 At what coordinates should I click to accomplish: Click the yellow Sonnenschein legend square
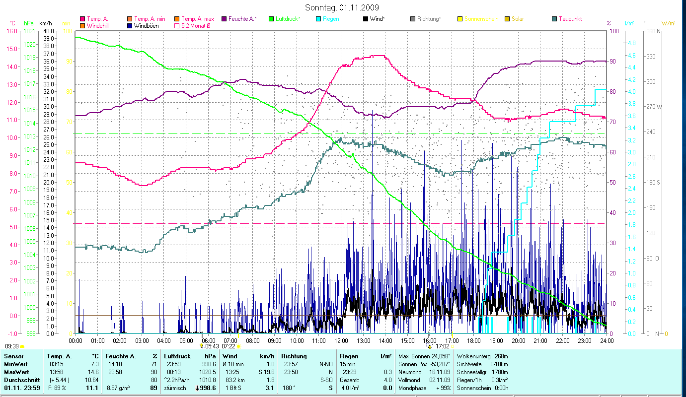(459, 19)
